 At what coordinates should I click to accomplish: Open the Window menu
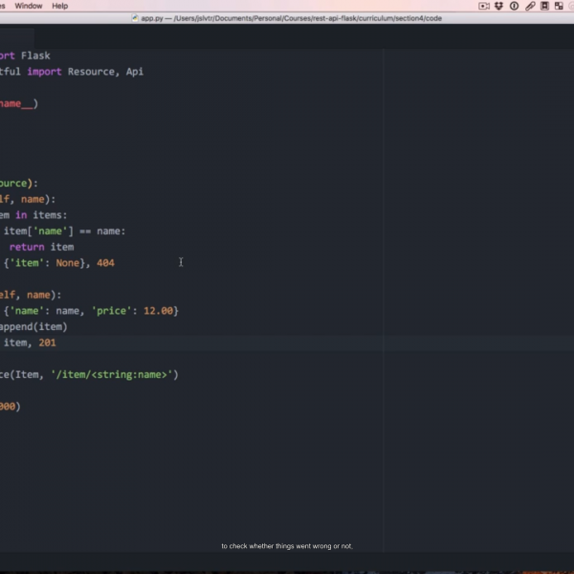pyautogui.click(x=28, y=6)
